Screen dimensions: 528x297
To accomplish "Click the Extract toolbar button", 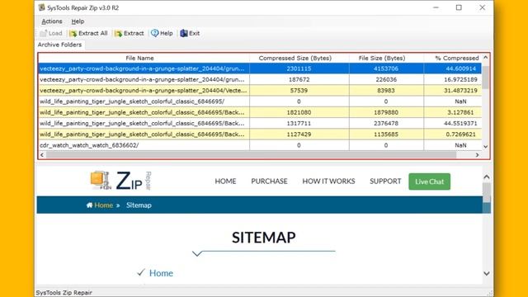I will coord(130,33).
